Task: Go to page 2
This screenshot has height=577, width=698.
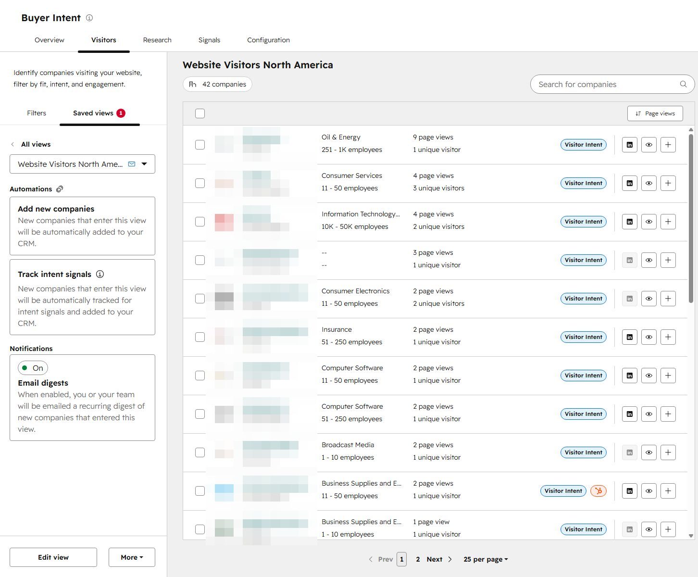Action: [x=418, y=559]
